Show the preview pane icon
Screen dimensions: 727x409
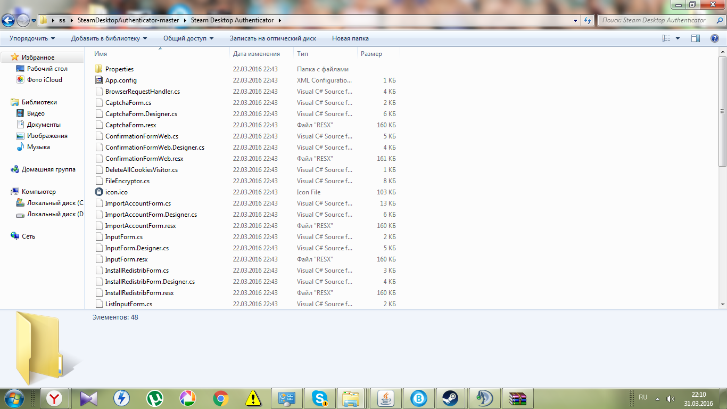coord(695,38)
